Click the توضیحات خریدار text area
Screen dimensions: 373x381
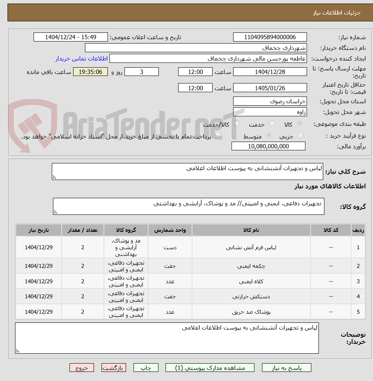pyautogui.click(x=167, y=338)
